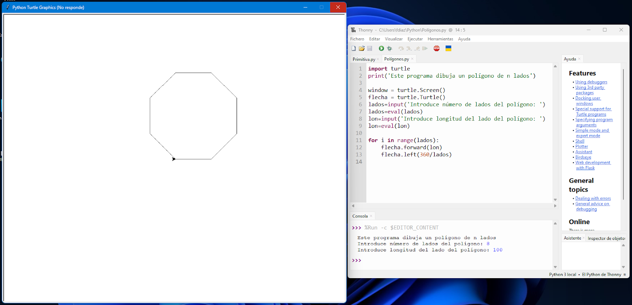Close the Polígonos.py editor tab
The width and height of the screenshot is (632, 305).
pyautogui.click(x=412, y=59)
